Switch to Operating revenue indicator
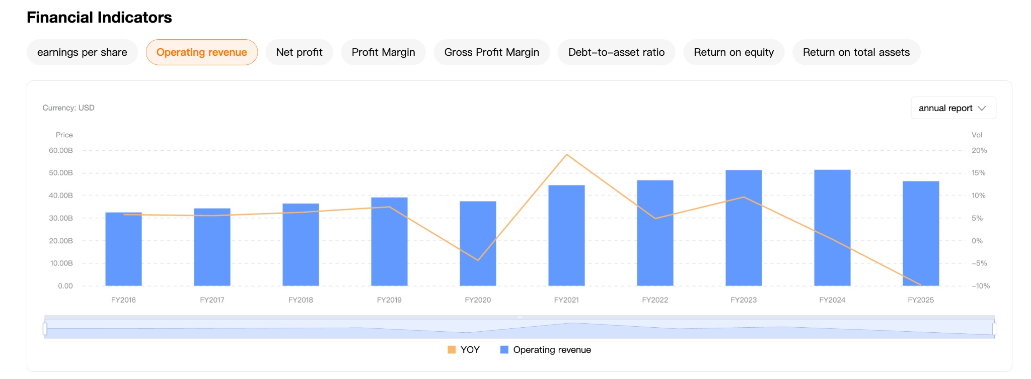 click(201, 52)
